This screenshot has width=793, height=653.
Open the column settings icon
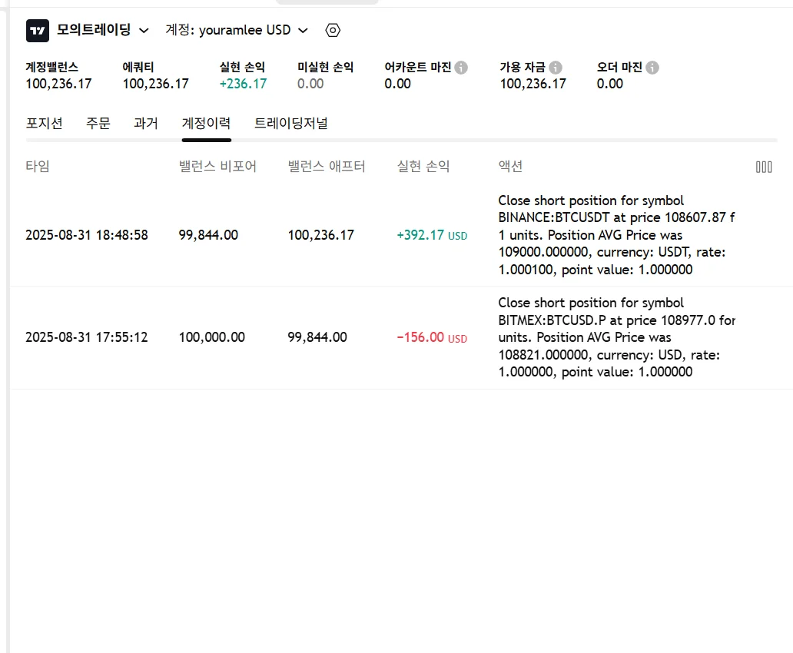click(764, 167)
